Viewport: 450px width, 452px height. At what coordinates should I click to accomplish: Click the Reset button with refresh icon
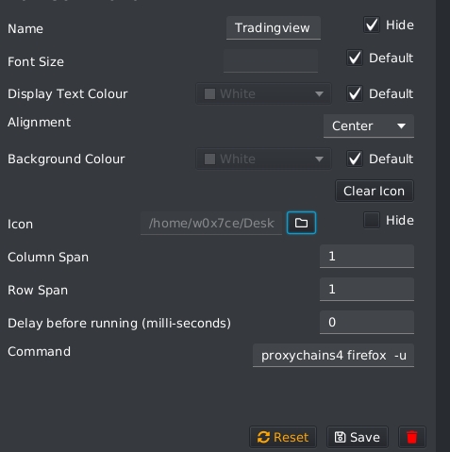click(283, 437)
